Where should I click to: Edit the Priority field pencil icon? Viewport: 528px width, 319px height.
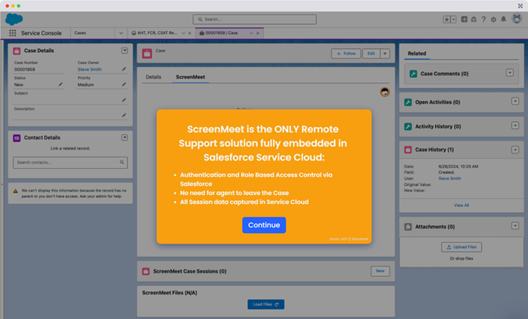pyautogui.click(x=124, y=85)
